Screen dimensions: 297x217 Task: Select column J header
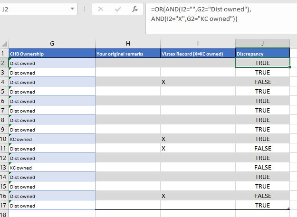click(x=262, y=44)
